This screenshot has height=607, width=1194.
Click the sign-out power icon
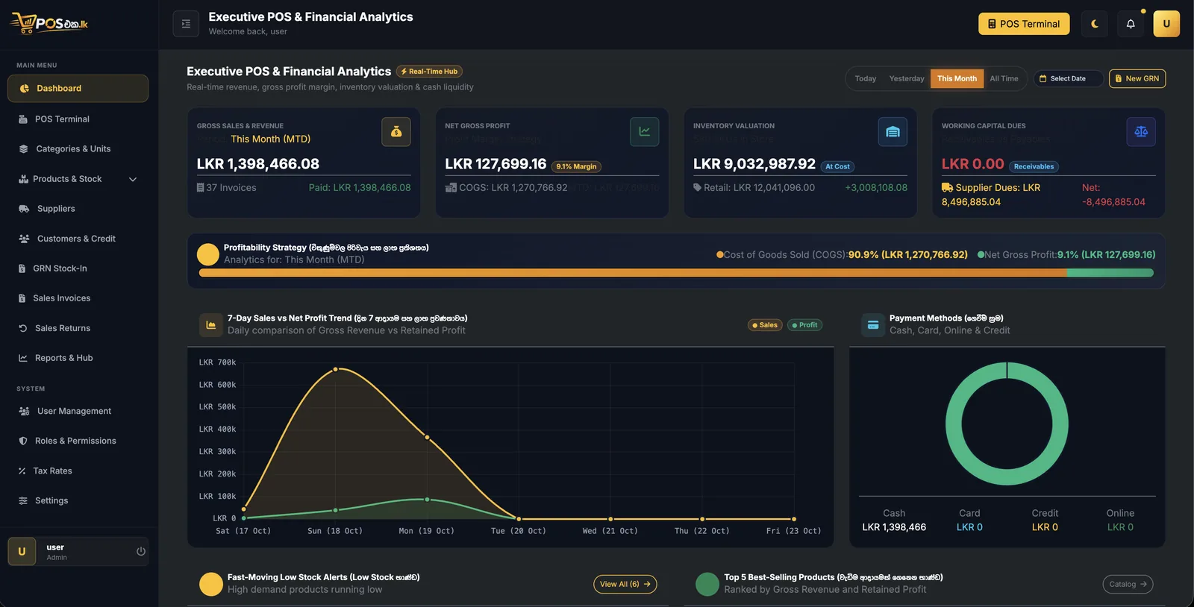point(140,552)
